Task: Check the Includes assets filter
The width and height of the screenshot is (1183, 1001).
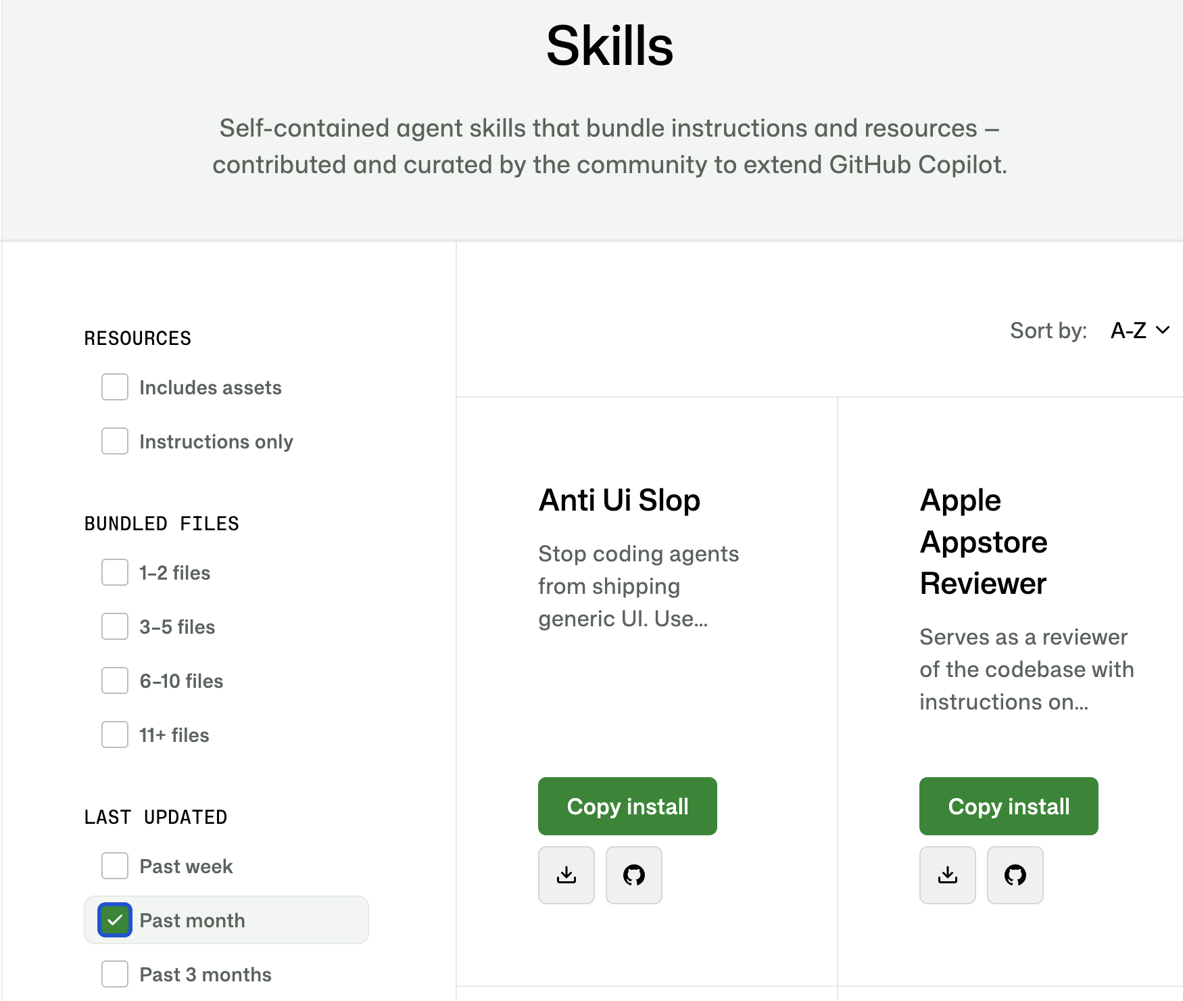Action: tap(115, 387)
